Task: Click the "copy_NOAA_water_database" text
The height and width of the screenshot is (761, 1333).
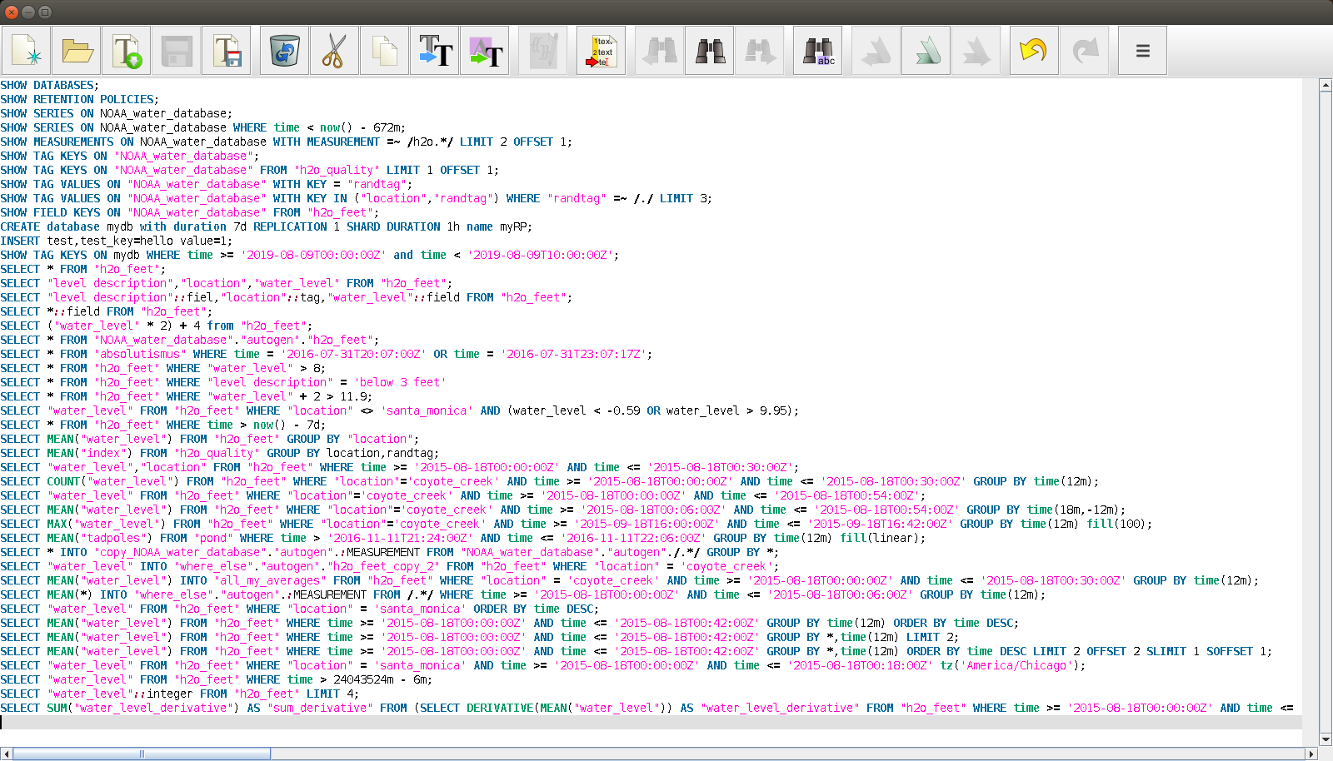Action: pos(180,552)
